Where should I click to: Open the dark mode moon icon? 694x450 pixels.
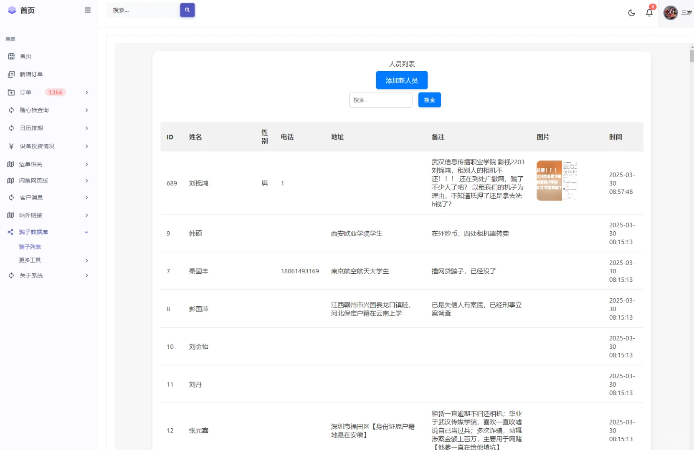(x=631, y=13)
